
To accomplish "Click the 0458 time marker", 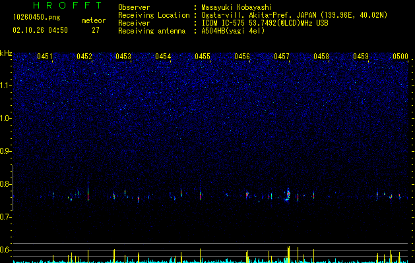I will point(321,57).
